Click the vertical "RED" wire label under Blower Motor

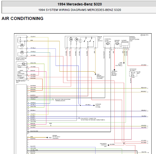(x=113, y=52)
